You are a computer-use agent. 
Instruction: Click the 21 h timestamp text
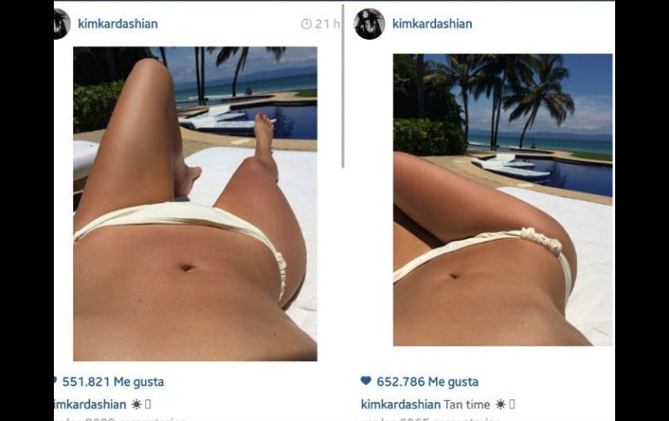(x=328, y=23)
